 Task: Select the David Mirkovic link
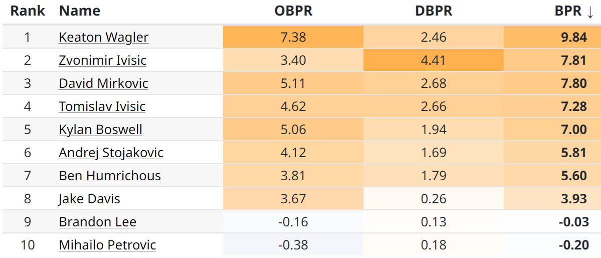tap(104, 83)
